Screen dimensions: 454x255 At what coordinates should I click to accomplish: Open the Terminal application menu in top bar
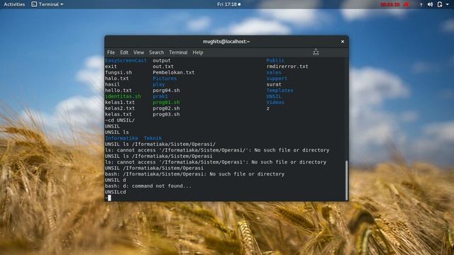(x=48, y=4)
